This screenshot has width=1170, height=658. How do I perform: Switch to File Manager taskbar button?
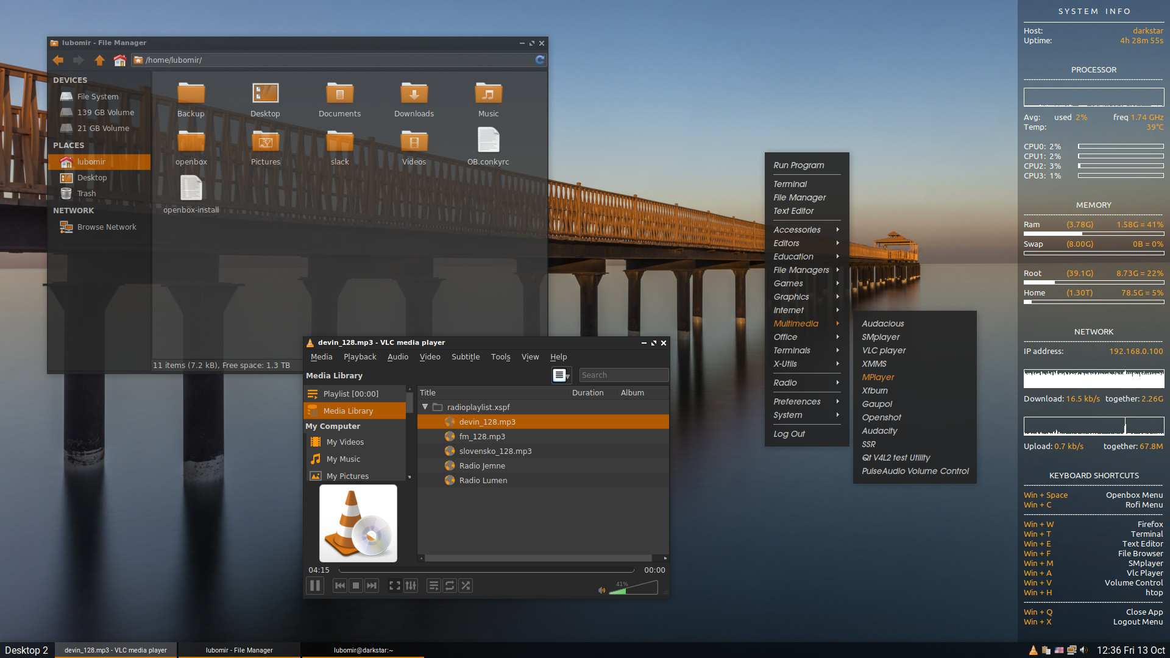[239, 650]
